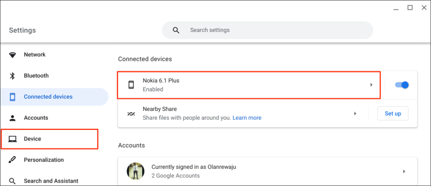The width and height of the screenshot is (431, 186).
Task: Click the Search and Assistant magnifier icon
Action: (13, 181)
